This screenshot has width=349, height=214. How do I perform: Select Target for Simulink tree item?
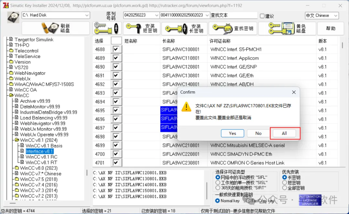(34, 39)
